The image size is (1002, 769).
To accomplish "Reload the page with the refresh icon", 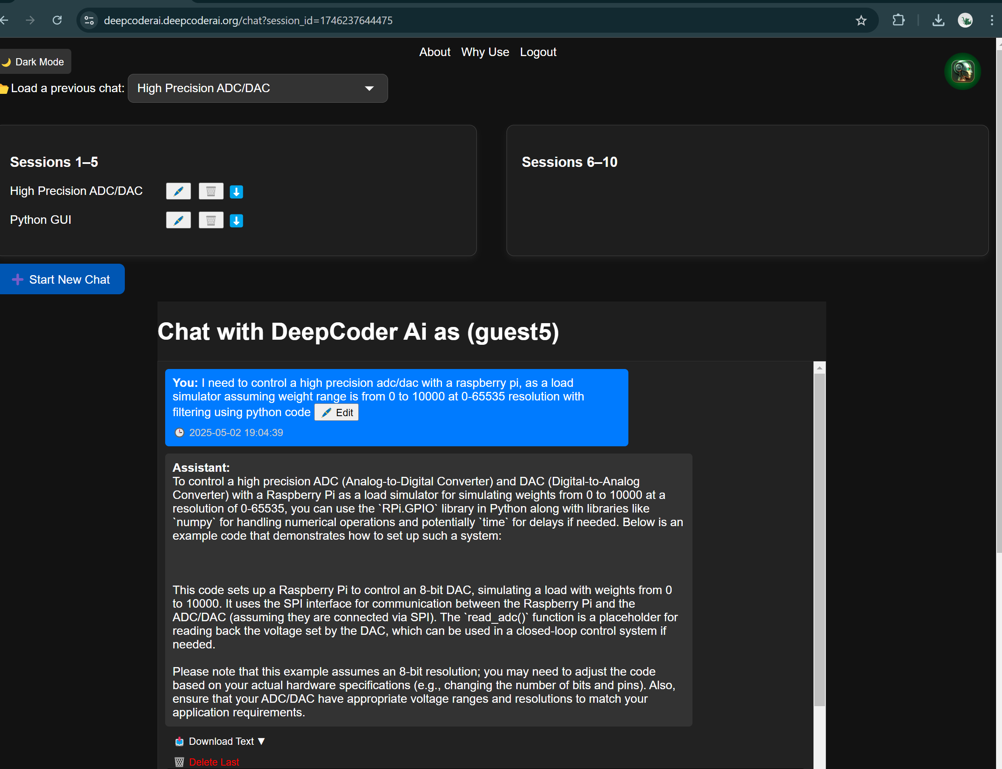I will click(x=57, y=20).
